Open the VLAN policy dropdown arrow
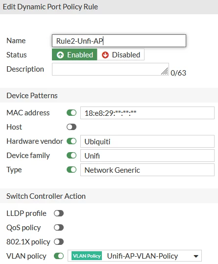Viewport: 218px width, 264px height. 196,256
